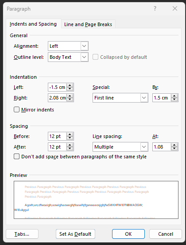Check Don't add space between paragraphs option
186x245 pixels.
click(x=16, y=157)
